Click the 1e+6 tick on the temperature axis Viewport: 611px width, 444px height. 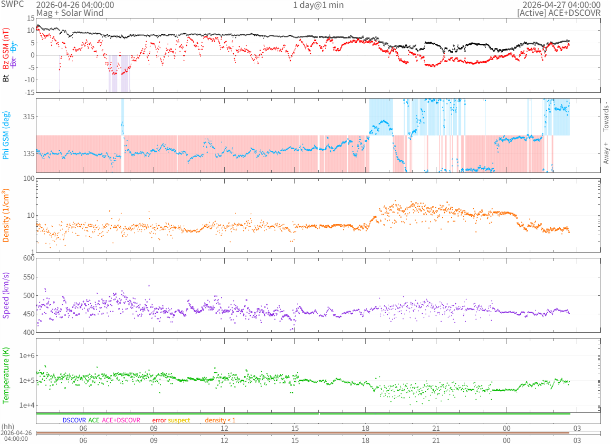coord(27,355)
